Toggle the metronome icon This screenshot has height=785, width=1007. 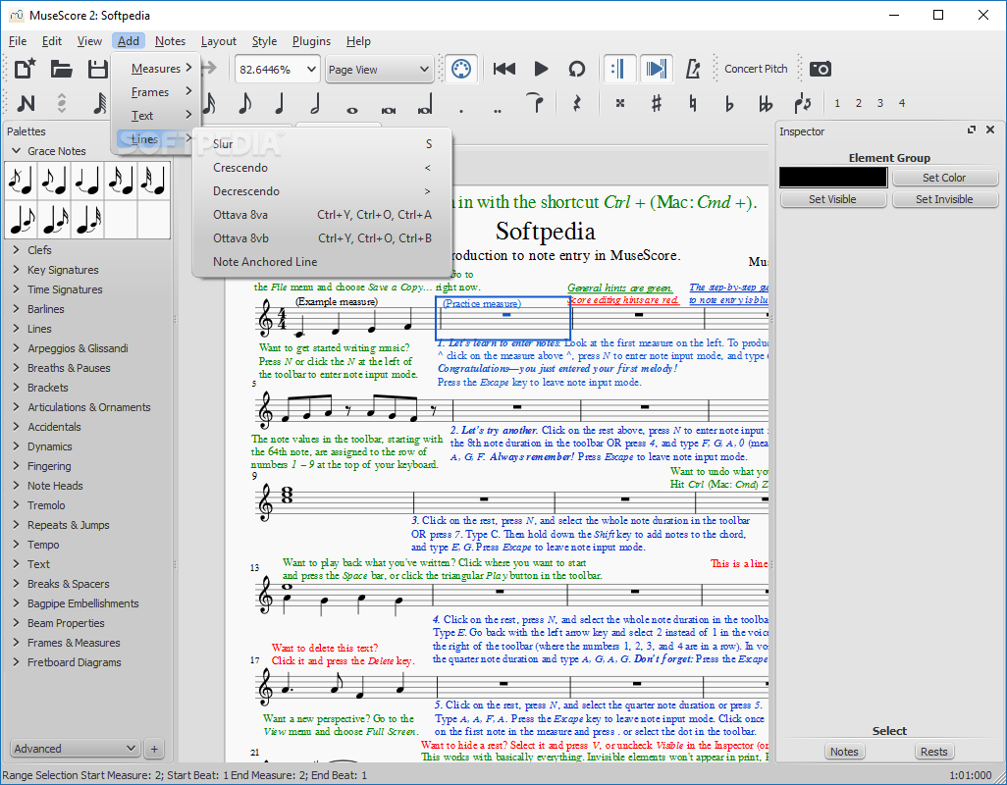pos(692,69)
